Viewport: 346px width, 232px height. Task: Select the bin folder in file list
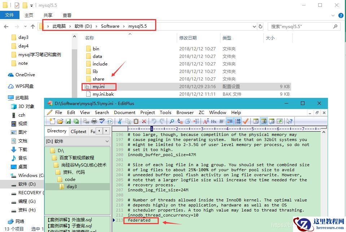pos(96,49)
